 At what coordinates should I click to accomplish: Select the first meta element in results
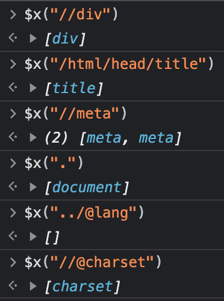pyautogui.click(x=104, y=138)
